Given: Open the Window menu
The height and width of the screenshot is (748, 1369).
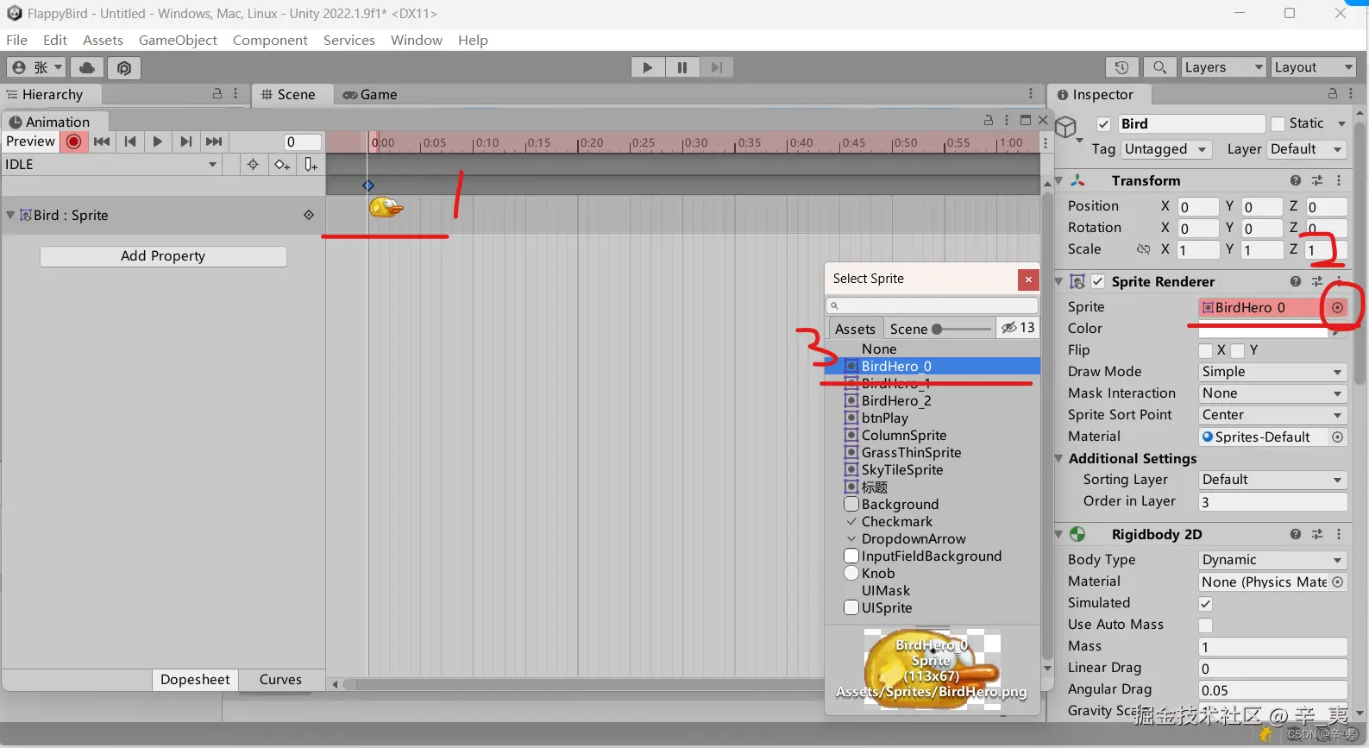Looking at the screenshot, I should pyautogui.click(x=416, y=40).
